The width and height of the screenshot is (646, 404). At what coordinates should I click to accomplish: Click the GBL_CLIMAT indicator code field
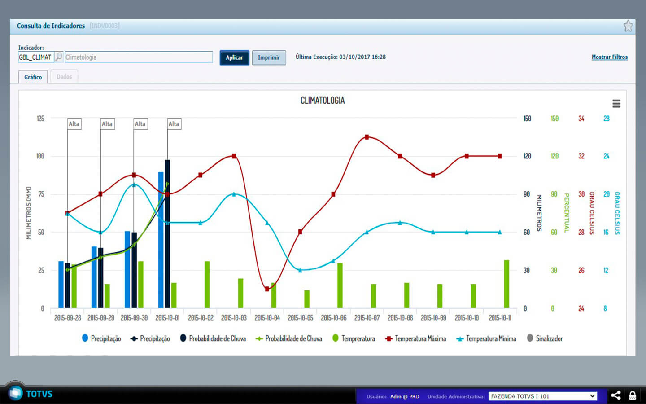tap(35, 57)
